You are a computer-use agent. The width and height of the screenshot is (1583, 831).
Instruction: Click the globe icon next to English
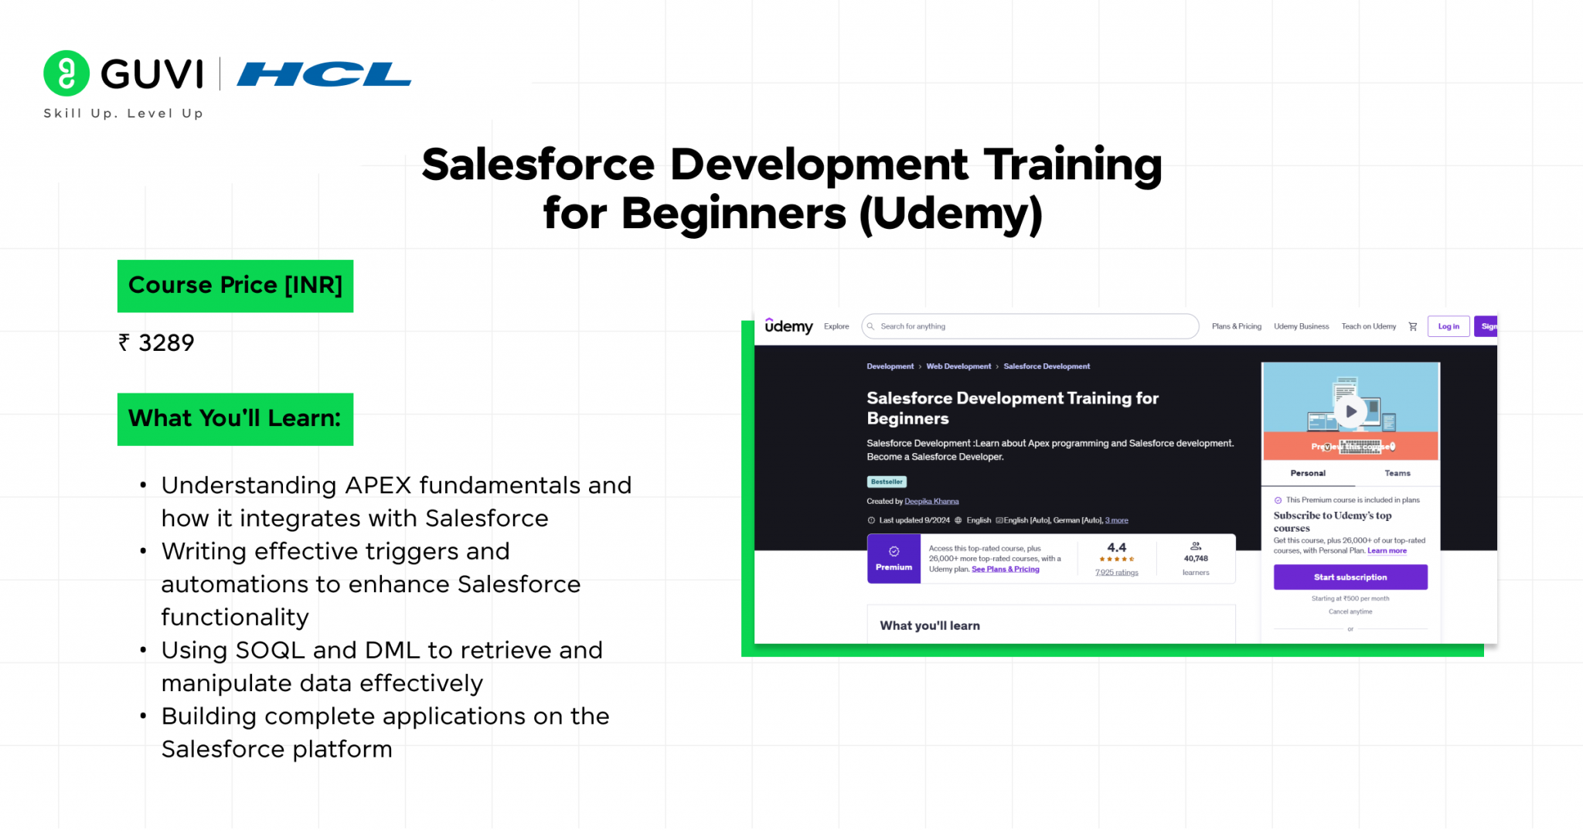pos(958,520)
